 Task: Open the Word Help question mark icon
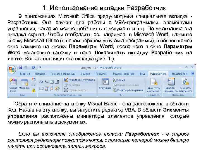coord(193,74)
